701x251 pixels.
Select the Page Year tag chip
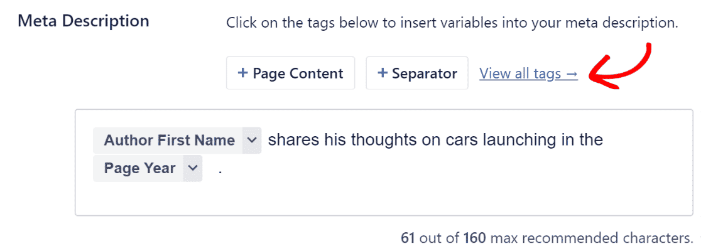pos(139,168)
